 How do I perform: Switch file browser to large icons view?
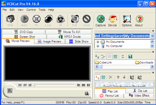pyautogui.click(x=97, y=57)
